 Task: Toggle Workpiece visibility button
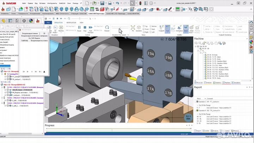pos(179,28)
